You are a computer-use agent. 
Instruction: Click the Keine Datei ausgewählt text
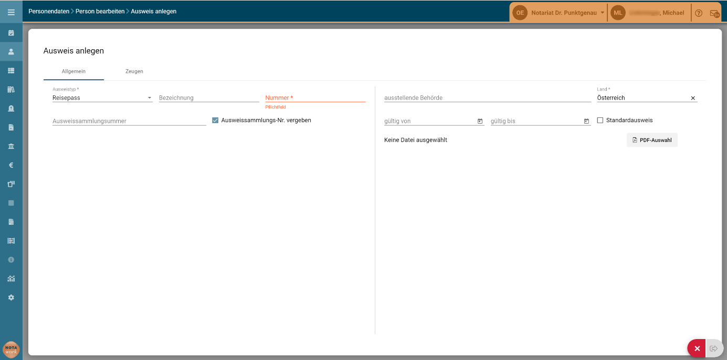416,140
